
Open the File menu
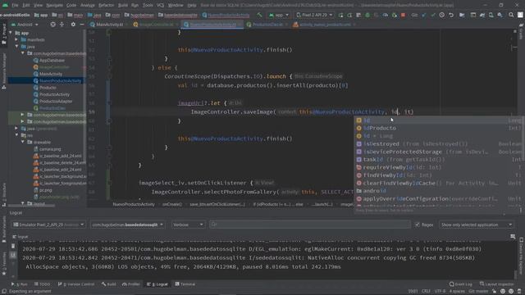tap(15, 6)
